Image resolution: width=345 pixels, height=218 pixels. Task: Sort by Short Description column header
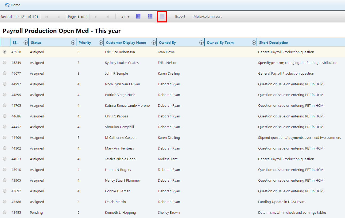pos(274,43)
